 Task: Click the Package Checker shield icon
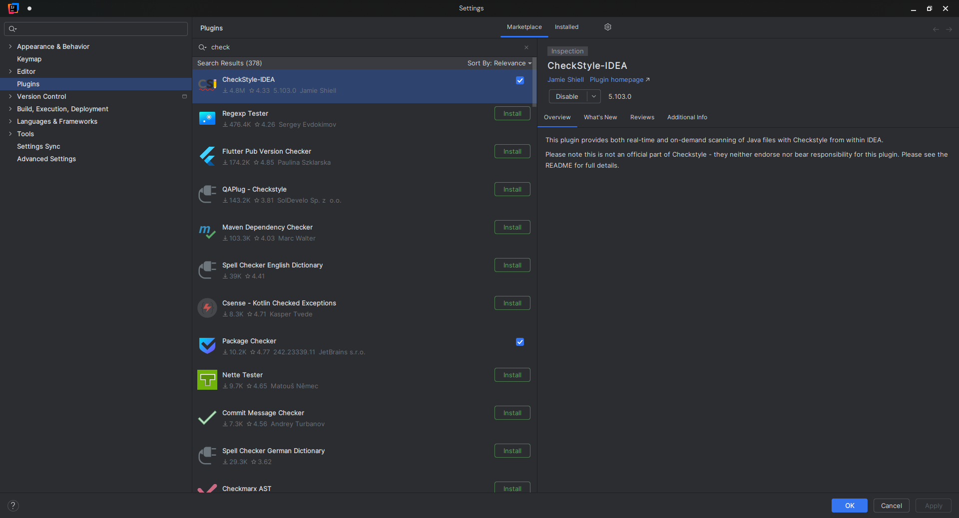(x=207, y=345)
